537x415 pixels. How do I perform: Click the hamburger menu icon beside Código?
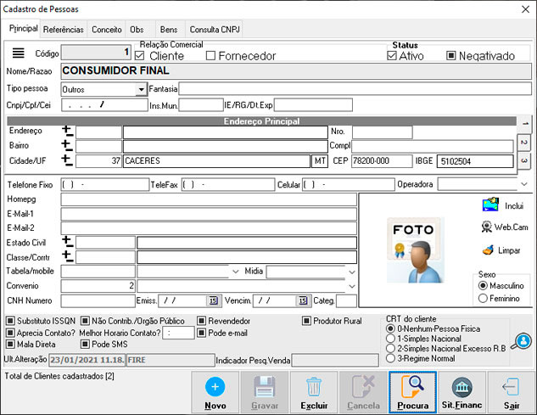tap(19, 53)
